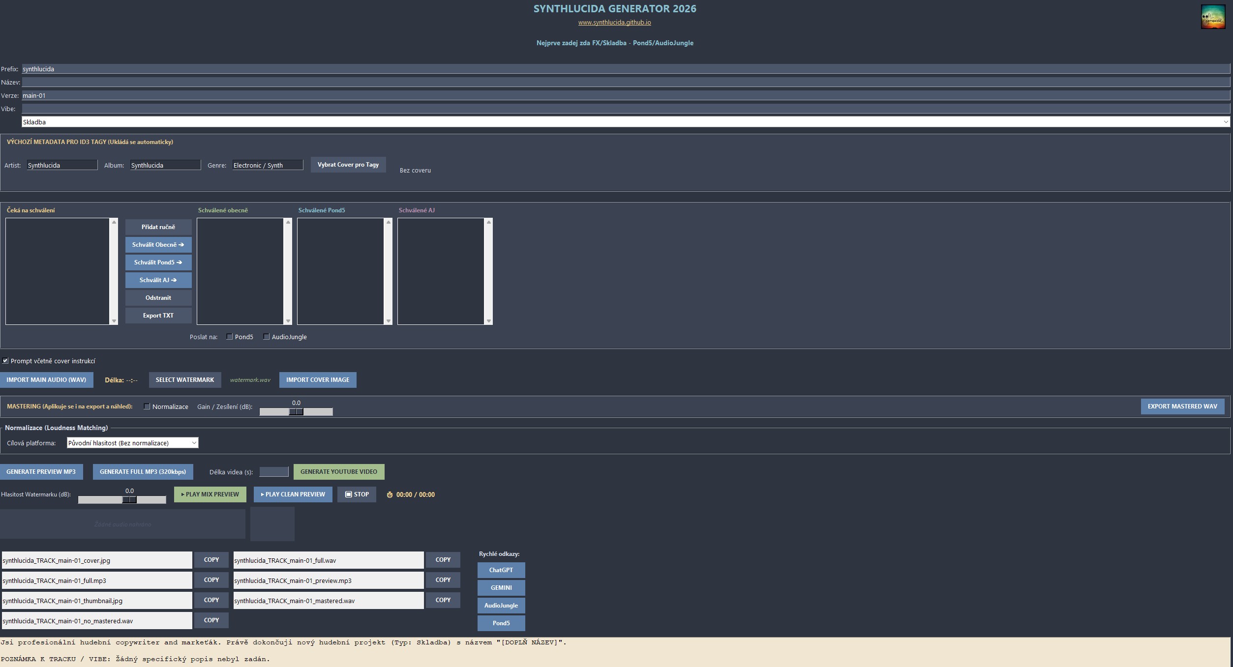Copy the main-01_preview.mp3 filename

pyautogui.click(x=443, y=580)
